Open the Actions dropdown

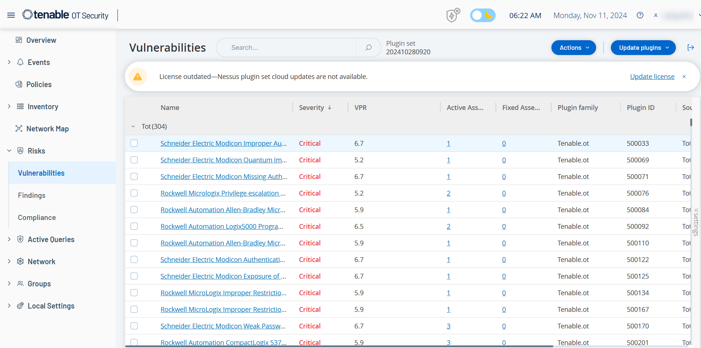click(573, 48)
